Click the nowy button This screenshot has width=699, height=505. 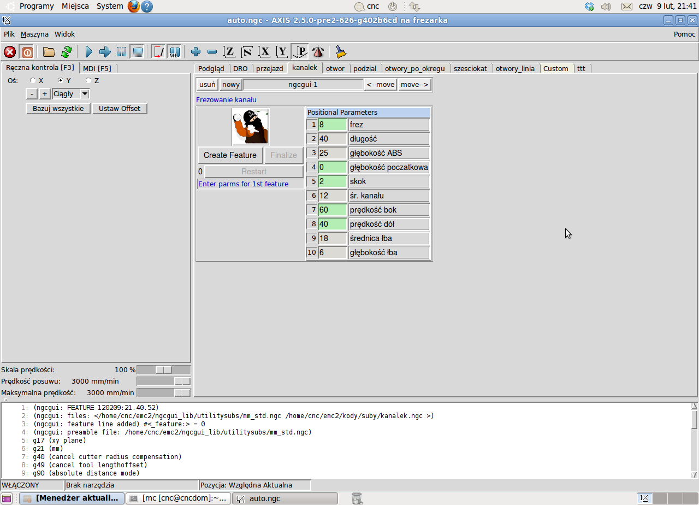point(231,85)
